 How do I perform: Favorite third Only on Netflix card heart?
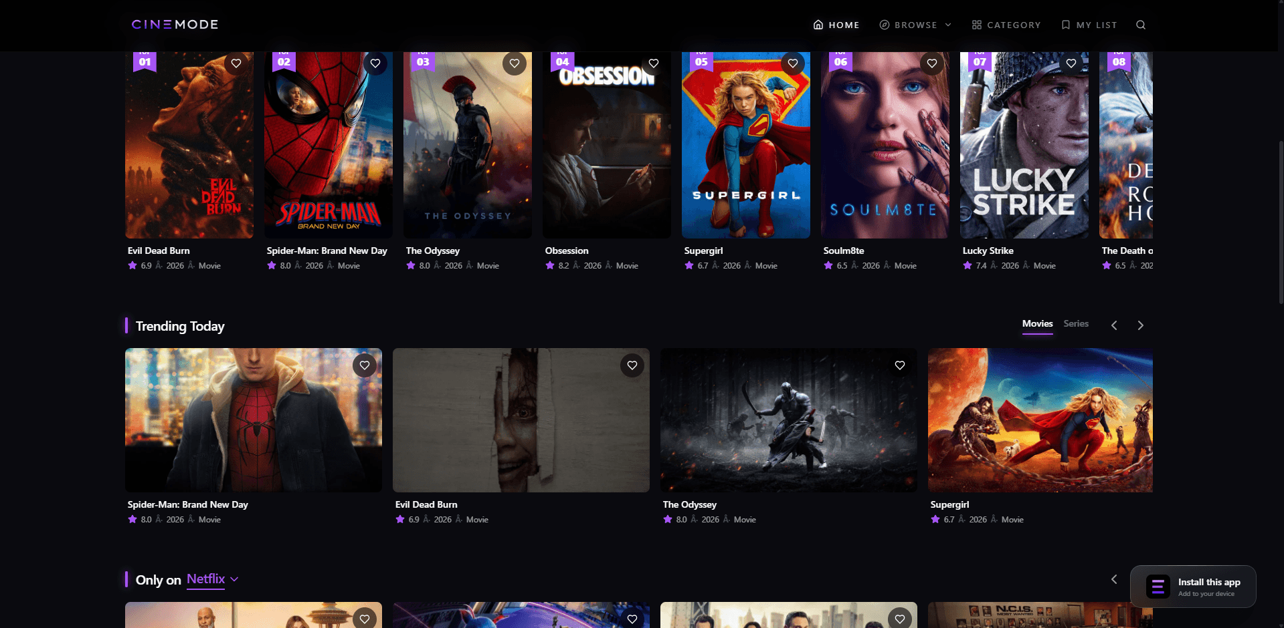[900, 619]
